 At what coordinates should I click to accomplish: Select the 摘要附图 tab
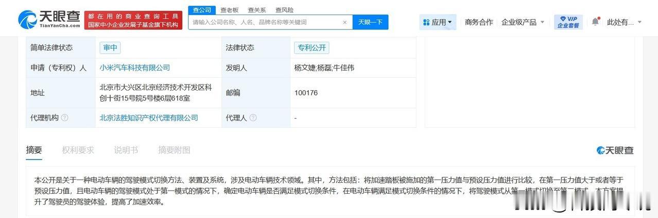click(174, 150)
